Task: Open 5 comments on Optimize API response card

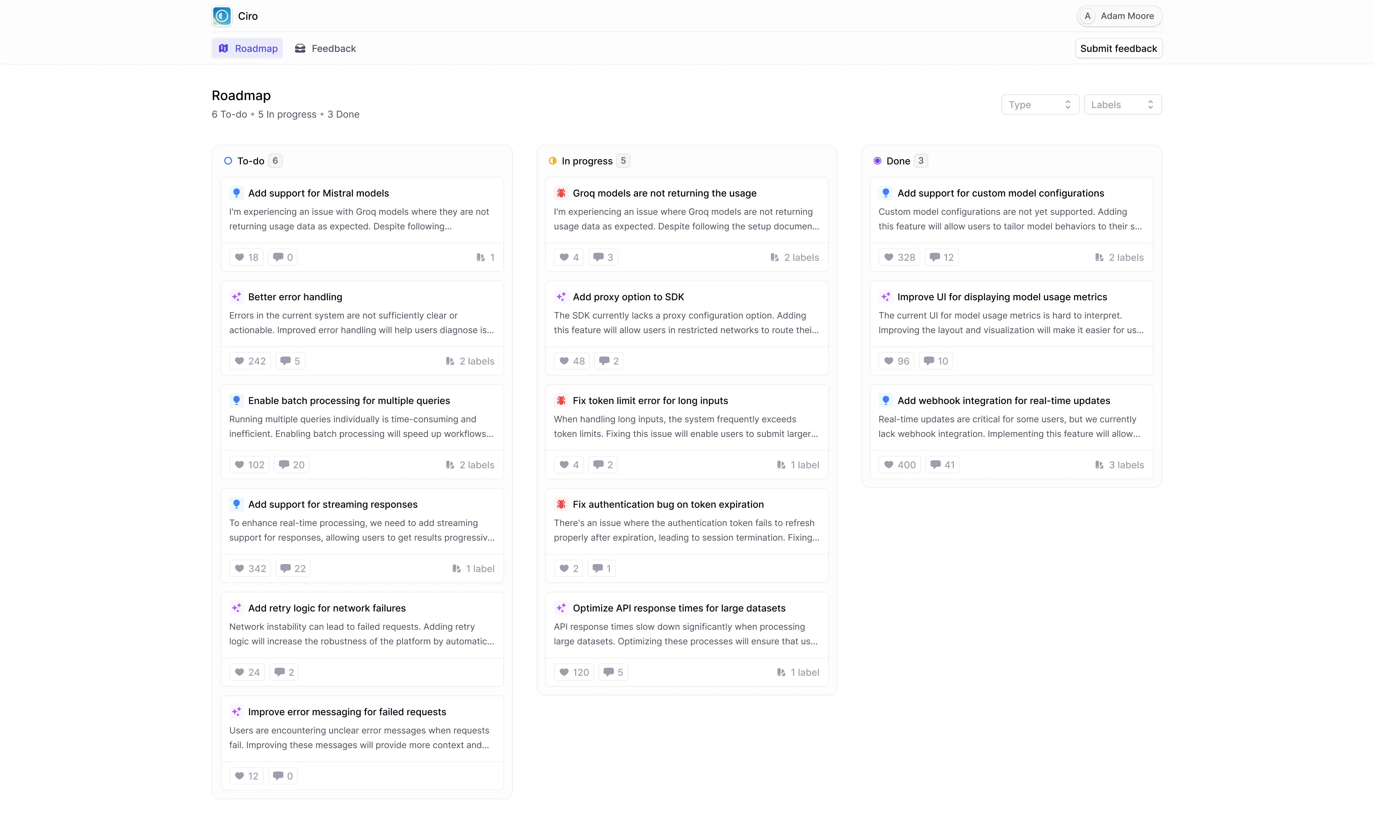Action: pyautogui.click(x=613, y=672)
